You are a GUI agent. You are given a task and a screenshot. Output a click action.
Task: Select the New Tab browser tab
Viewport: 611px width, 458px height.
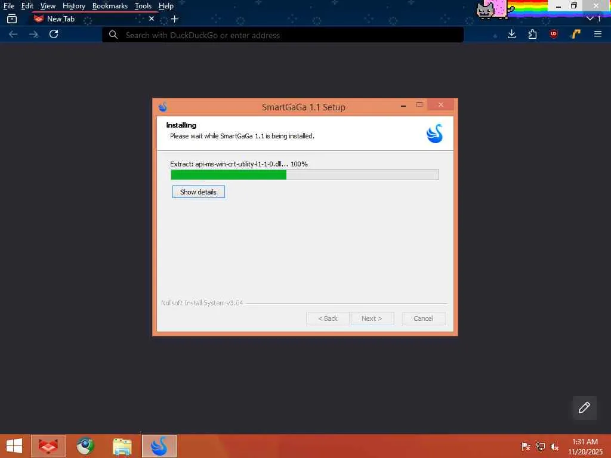[94, 18]
